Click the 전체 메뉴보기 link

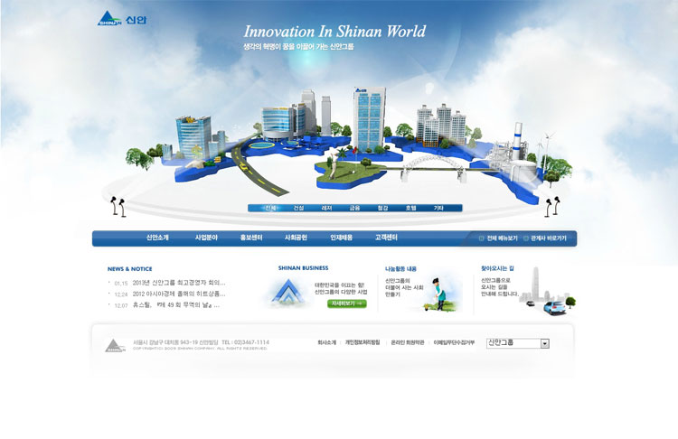(502, 238)
